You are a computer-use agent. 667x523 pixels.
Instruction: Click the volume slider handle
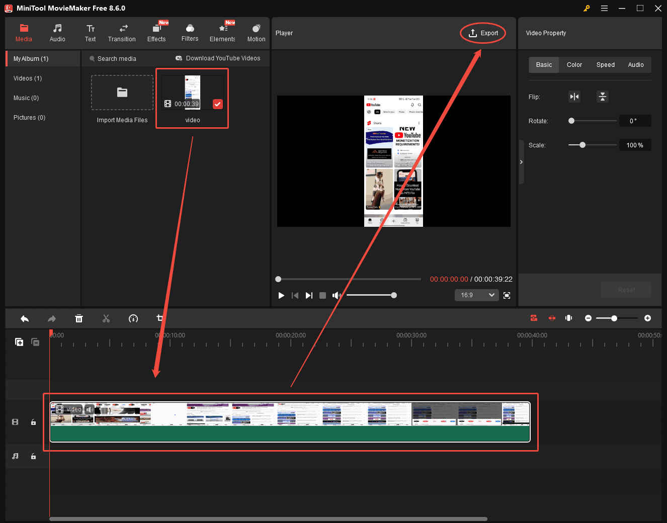pyautogui.click(x=394, y=295)
